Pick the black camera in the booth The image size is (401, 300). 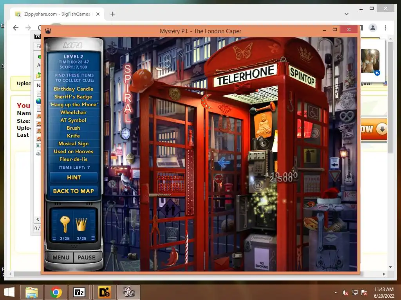[260, 143]
